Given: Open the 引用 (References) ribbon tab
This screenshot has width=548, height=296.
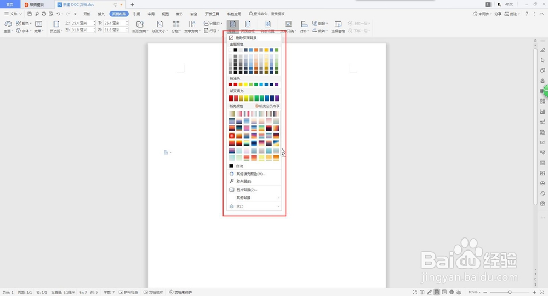Looking at the screenshot, I should tap(136, 14).
